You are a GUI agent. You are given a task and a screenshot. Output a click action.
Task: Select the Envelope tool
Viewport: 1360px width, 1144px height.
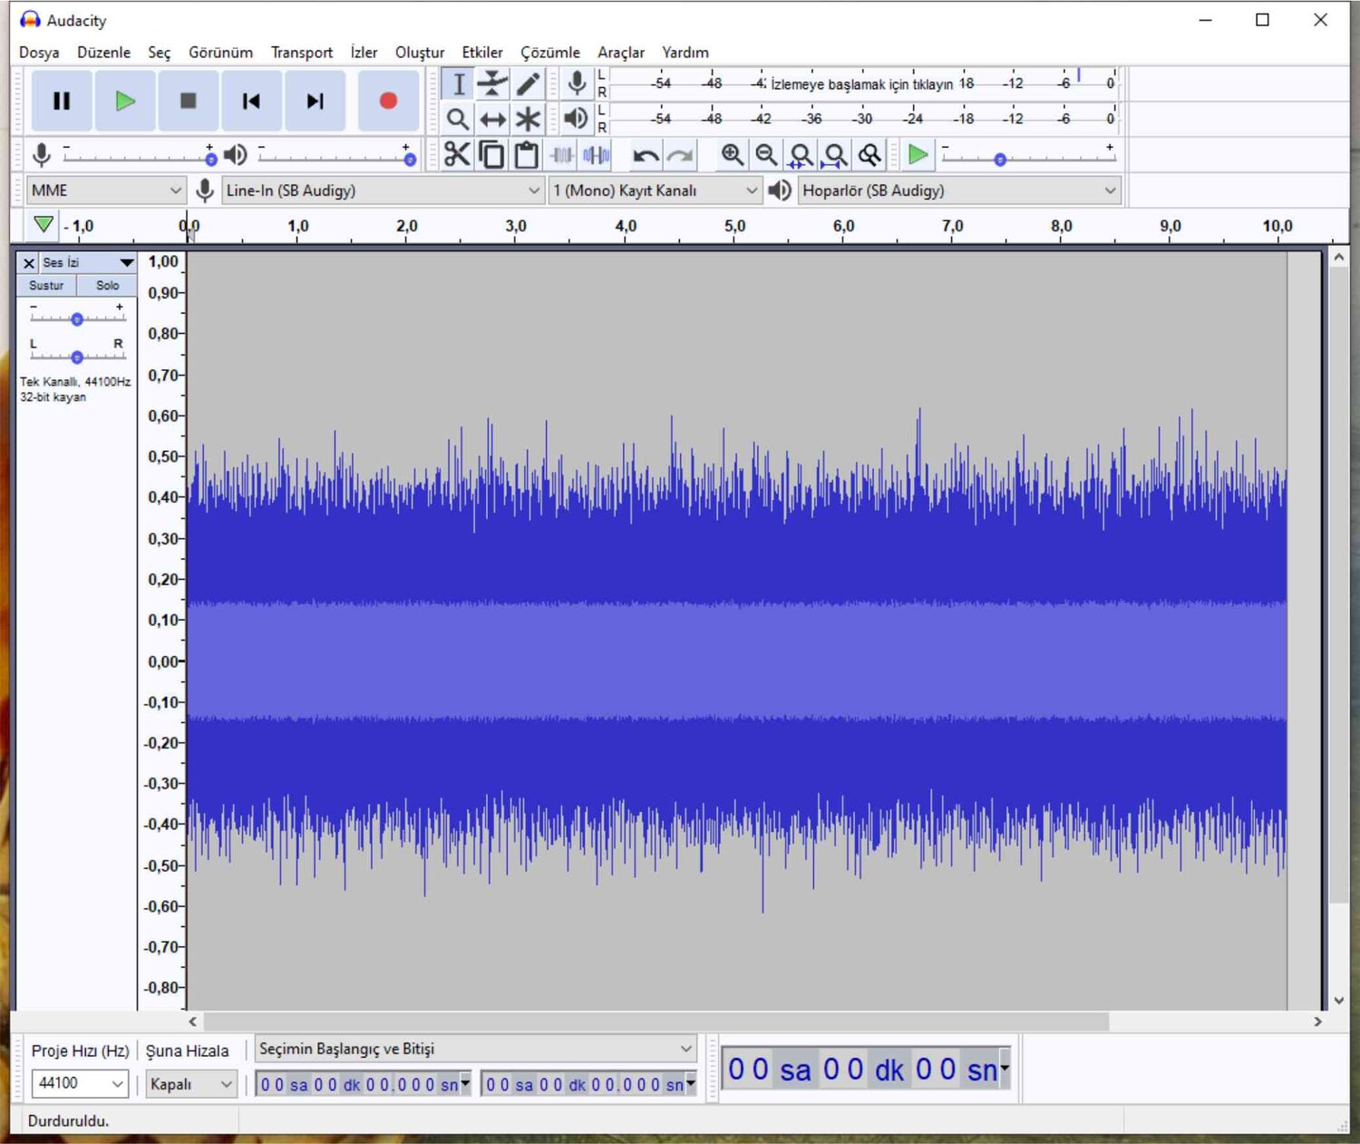[x=492, y=84]
